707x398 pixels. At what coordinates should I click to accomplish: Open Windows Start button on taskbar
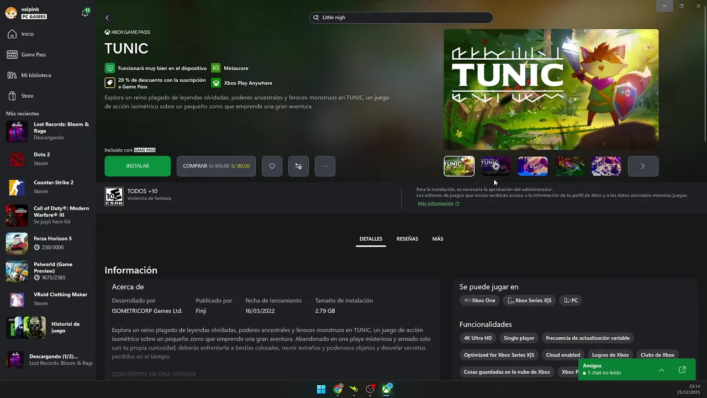[321, 389]
